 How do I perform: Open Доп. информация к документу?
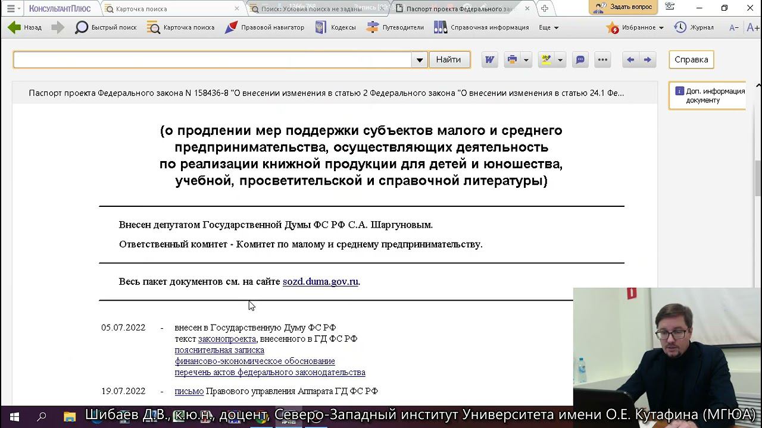[x=708, y=96]
